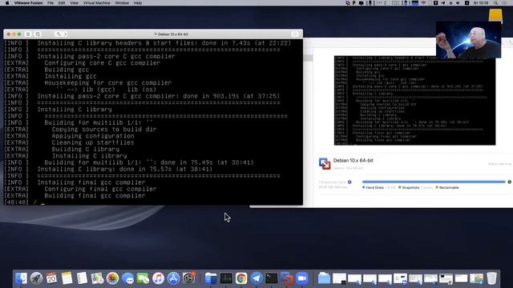
Task: Open Reminders from the Dock
Action: coord(82,278)
